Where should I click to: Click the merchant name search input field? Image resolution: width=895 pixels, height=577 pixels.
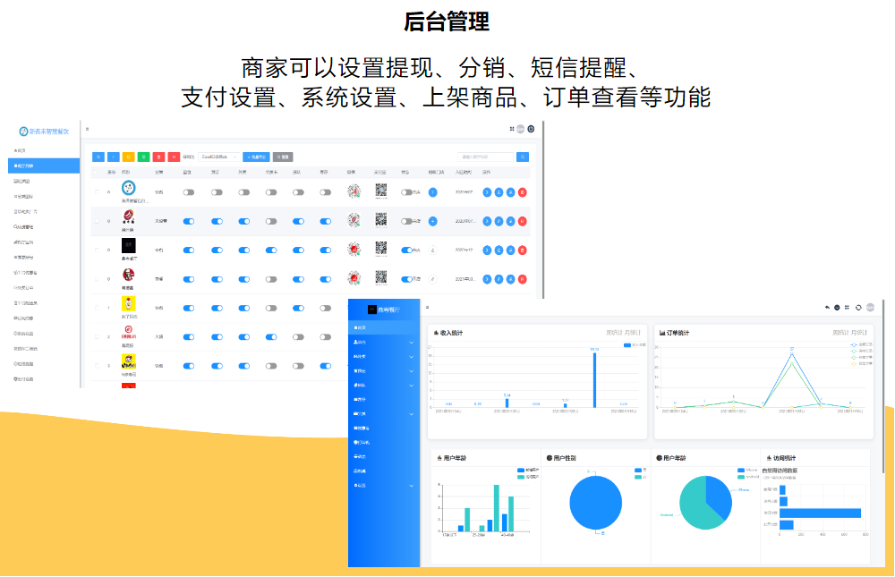(x=486, y=157)
